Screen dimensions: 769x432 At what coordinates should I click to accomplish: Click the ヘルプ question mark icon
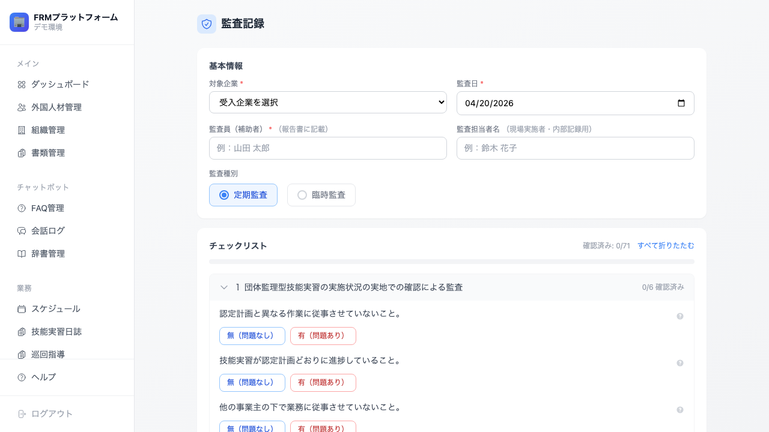22,377
